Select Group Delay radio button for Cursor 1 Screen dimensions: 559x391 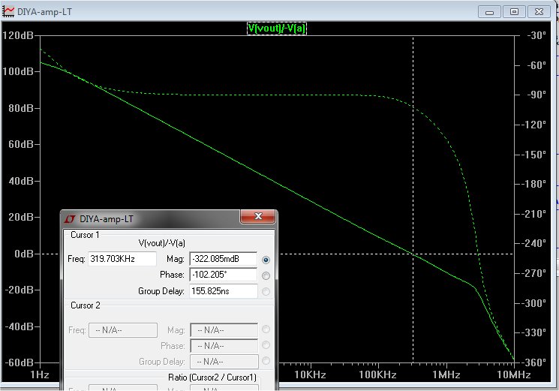pyautogui.click(x=266, y=291)
